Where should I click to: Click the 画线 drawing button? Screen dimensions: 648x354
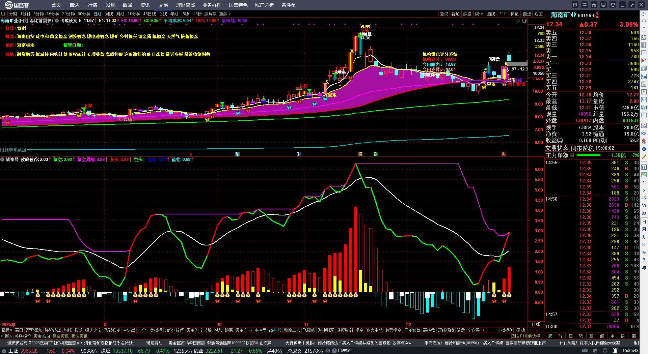pos(491,14)
